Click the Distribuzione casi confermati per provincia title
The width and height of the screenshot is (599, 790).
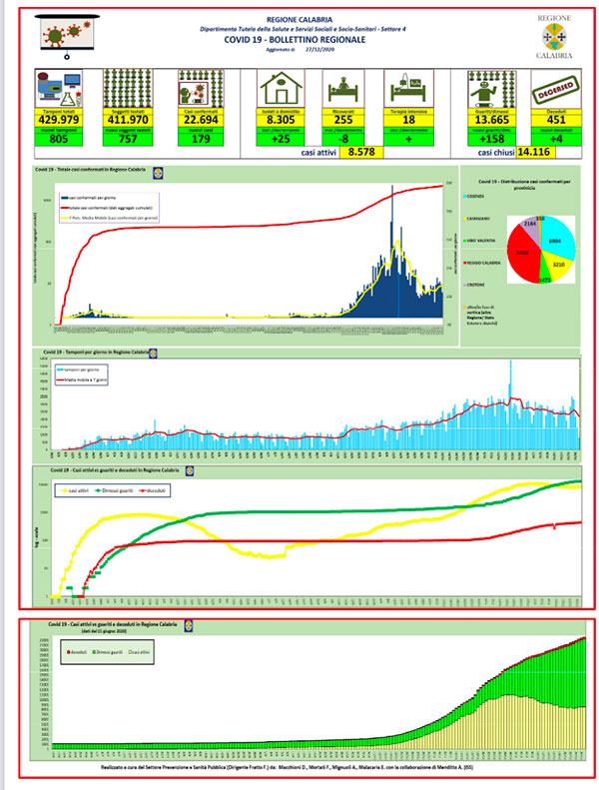click(524, 185)
